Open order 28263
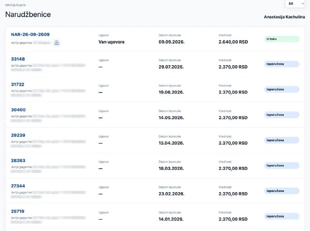This screenshot has width=310, height=231. click(18, 161)
